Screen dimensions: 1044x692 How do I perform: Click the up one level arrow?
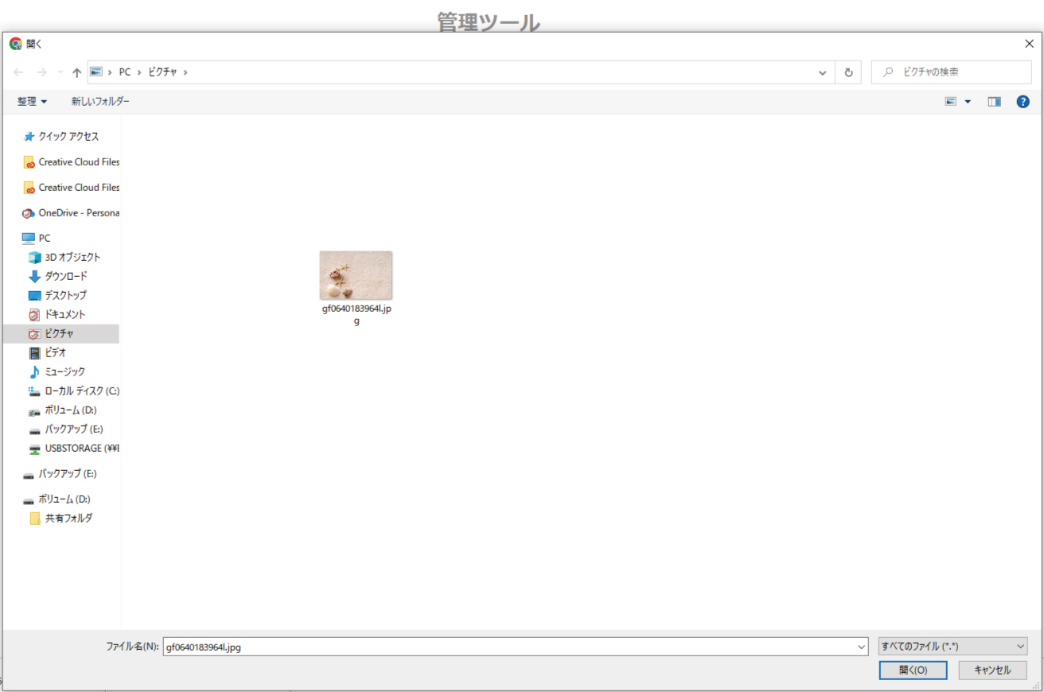pos(76,72)
